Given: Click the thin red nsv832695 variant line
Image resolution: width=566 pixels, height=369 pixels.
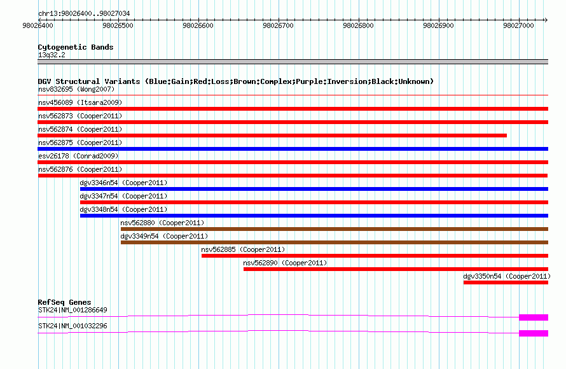Looking at the screenshot, I should click(293, 95).
